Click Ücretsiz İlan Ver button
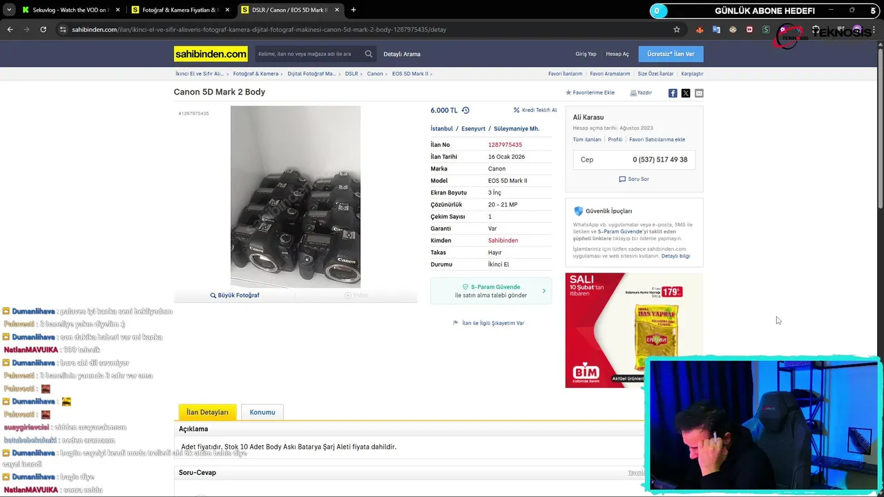This screenshot has height=497, width=884. [671, 54]
